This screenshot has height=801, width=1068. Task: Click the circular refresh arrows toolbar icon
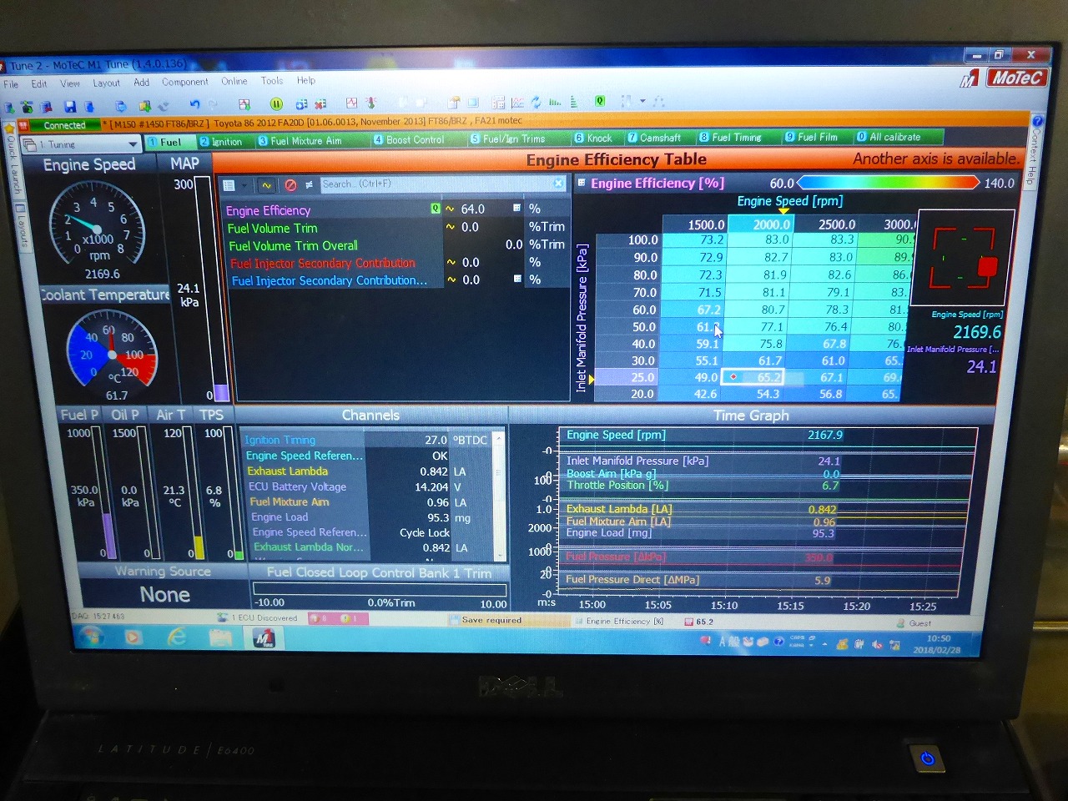coord(536,102)
